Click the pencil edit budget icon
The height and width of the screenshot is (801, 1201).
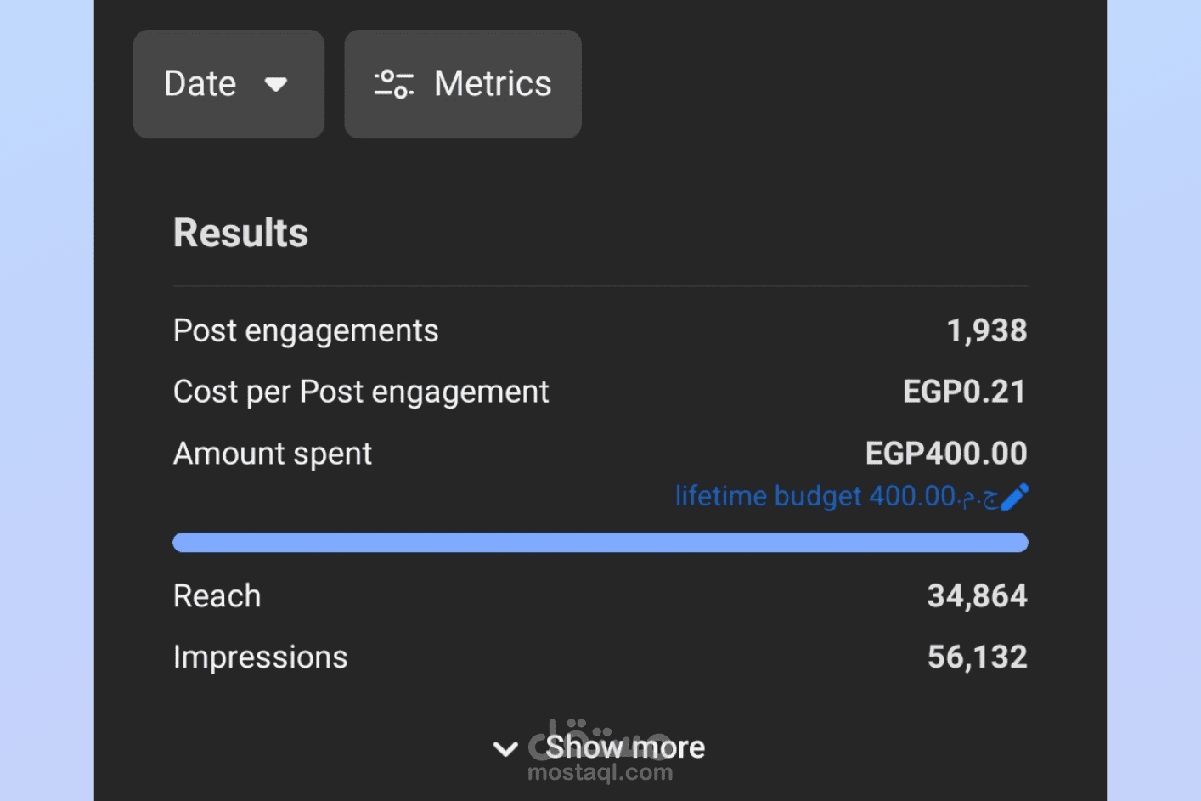(x=1015, y=497)
